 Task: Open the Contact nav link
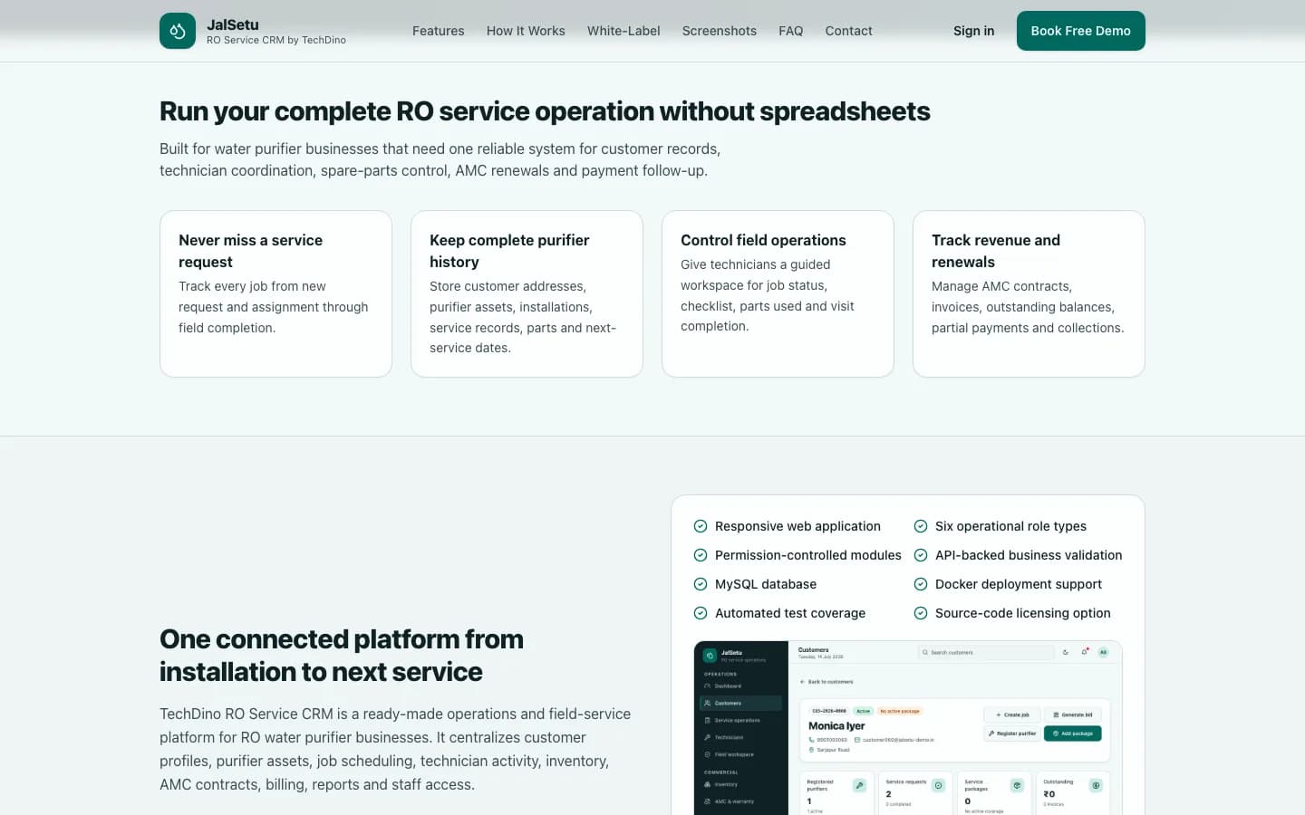click(849, 31)
